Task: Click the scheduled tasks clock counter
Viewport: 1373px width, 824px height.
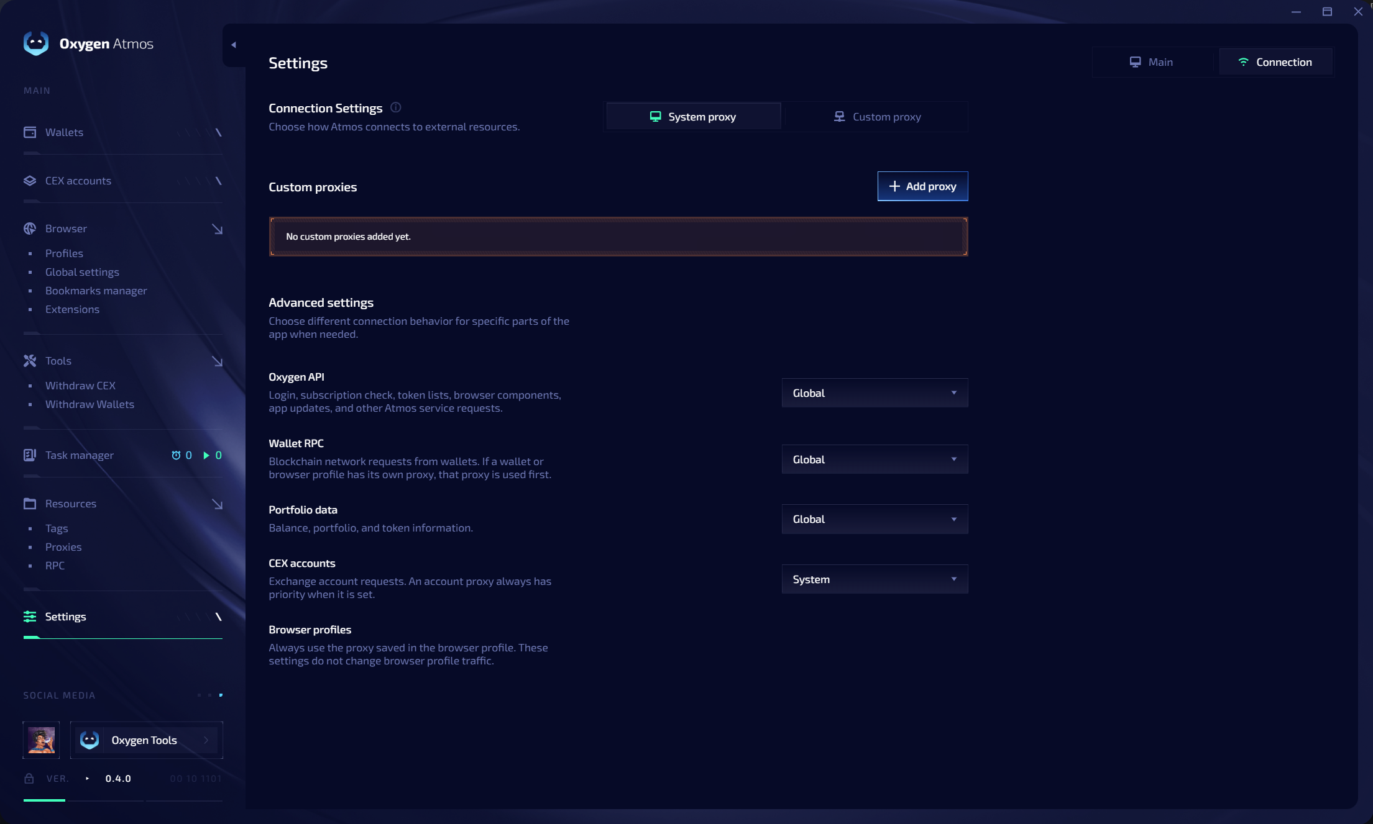Action: (x=181, y=455)
